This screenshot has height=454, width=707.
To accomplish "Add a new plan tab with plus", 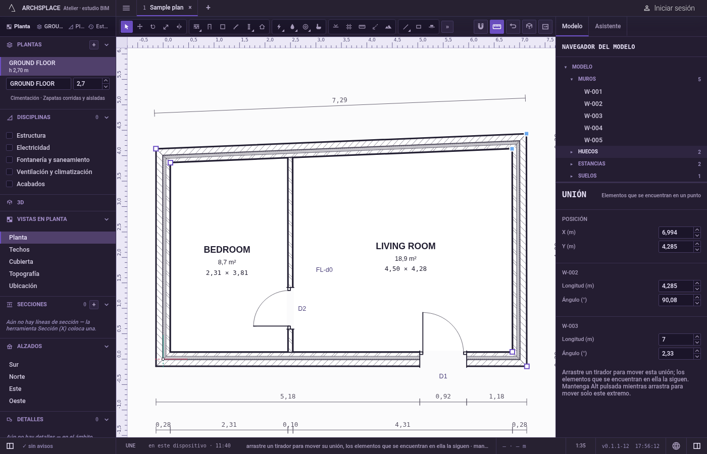I will pos(208,8).
